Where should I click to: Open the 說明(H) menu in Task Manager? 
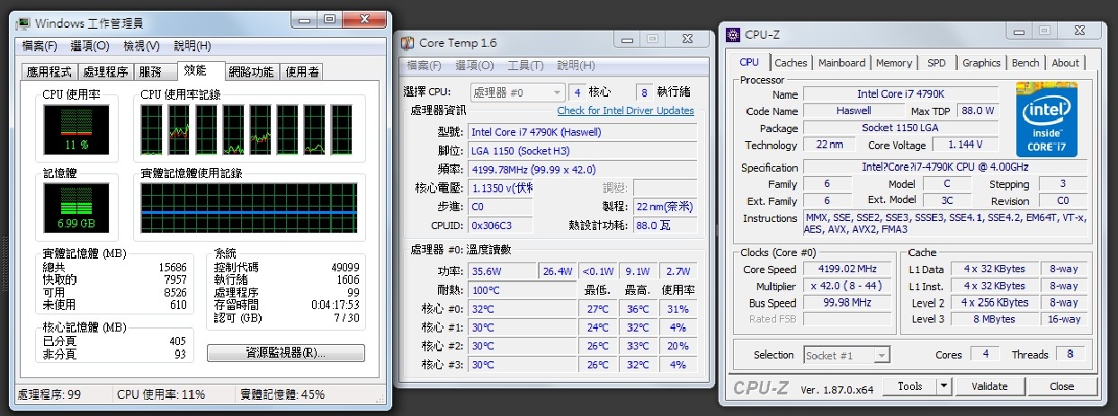tap(192, 46)
